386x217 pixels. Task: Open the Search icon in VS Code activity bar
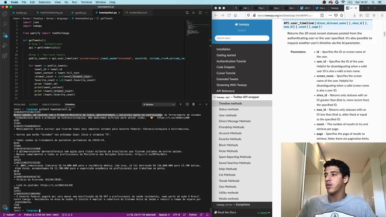(5, 24)
